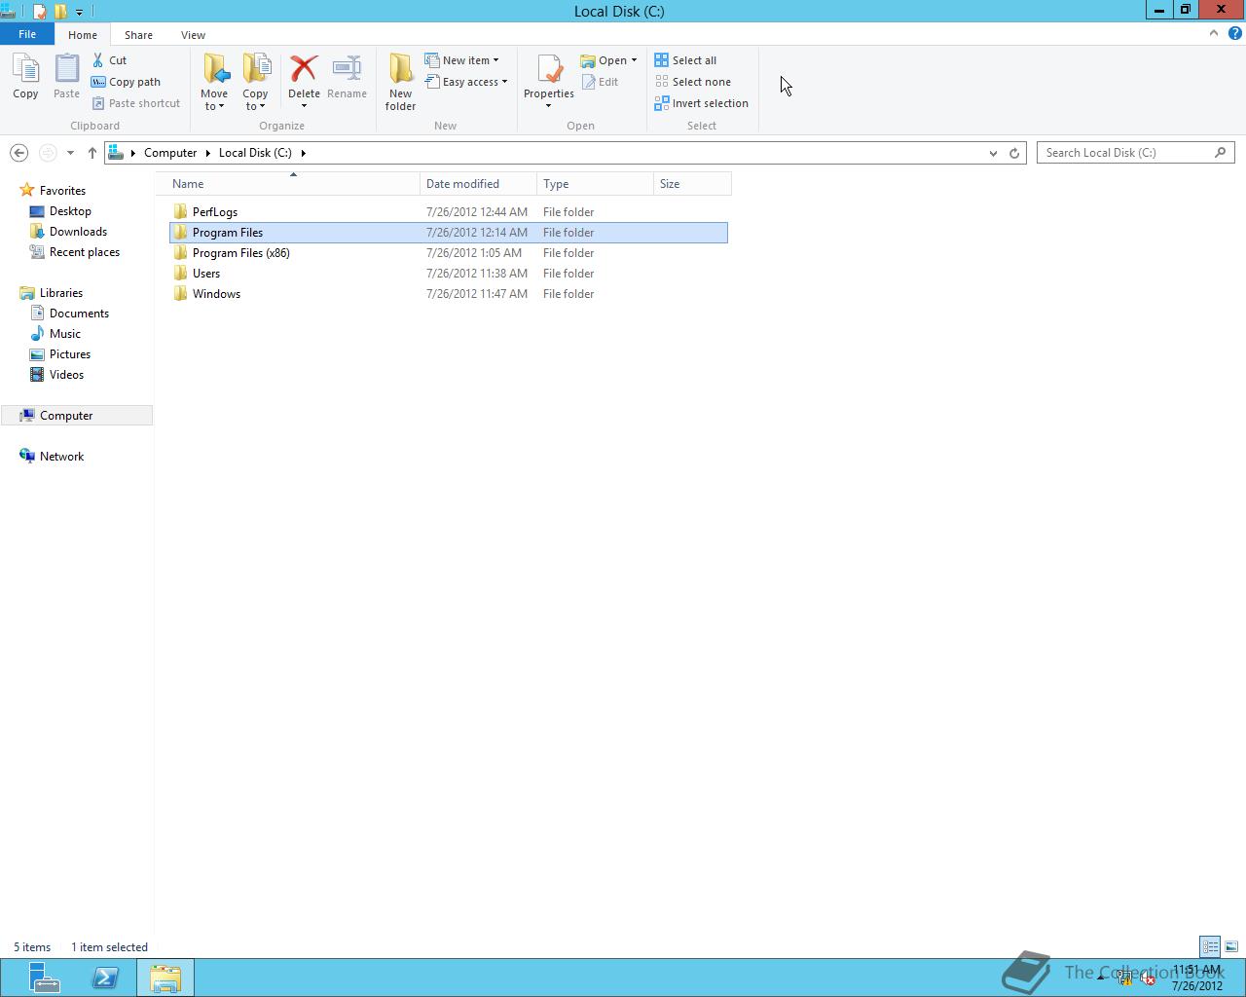Click the Copy icon in Clipboard group
1246x997 pixels.
coord(25,77)
